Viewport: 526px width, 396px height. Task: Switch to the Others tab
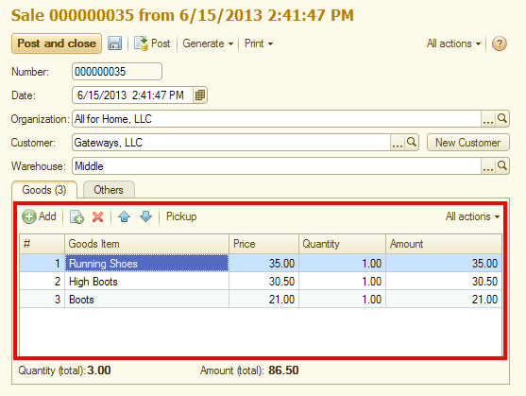pos(109,190)
